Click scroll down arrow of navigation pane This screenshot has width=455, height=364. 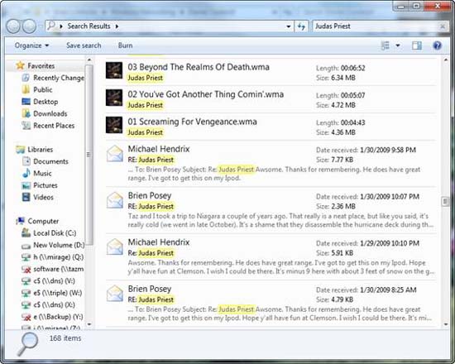coord(89,324)
